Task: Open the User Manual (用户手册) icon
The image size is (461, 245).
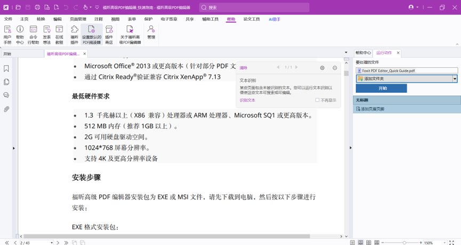Action: click(7, 35)
